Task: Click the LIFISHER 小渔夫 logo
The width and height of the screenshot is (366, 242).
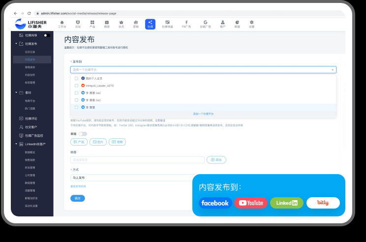Action: [31, 24]
